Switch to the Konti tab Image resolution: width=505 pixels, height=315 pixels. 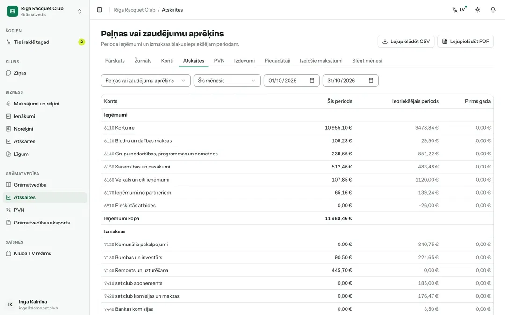167,61
